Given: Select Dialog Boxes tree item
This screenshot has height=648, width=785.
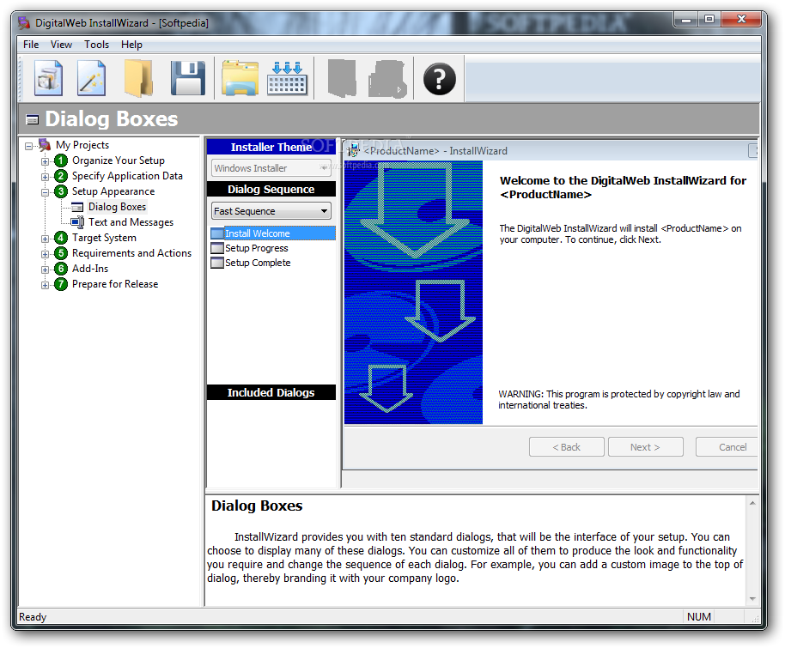Looking at the screenshot, I should click(x=117, y=207).
